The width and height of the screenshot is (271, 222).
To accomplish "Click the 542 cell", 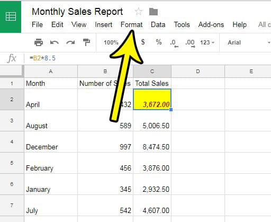I will tap(105, 205).
